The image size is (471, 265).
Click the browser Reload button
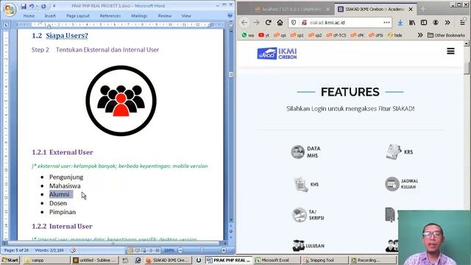[x=268, y=23]
